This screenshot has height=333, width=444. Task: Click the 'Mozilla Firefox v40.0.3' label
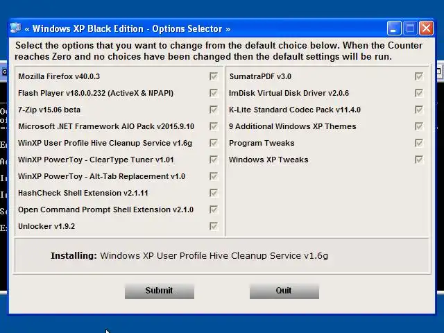(x=59, y=76)
